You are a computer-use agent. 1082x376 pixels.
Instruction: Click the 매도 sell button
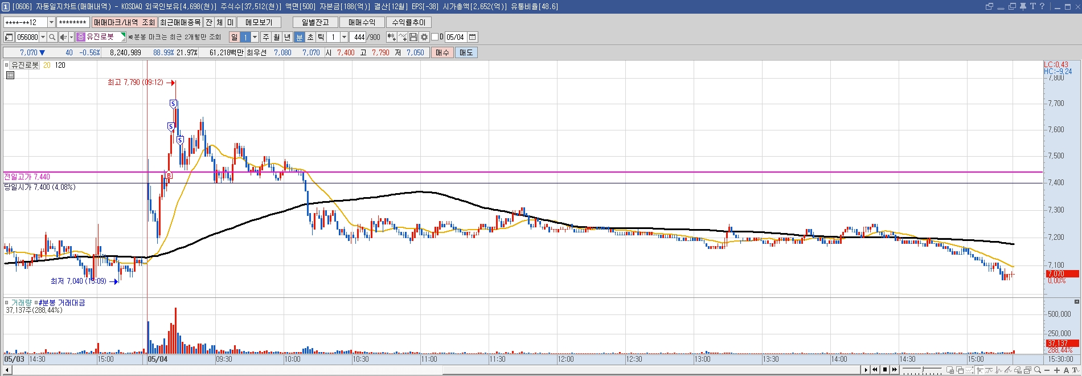click(x=466, y=52)
